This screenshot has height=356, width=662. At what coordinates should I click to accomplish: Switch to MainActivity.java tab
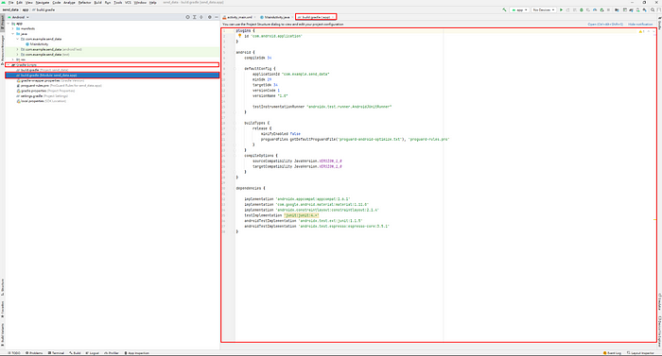(x=275, y=17)
